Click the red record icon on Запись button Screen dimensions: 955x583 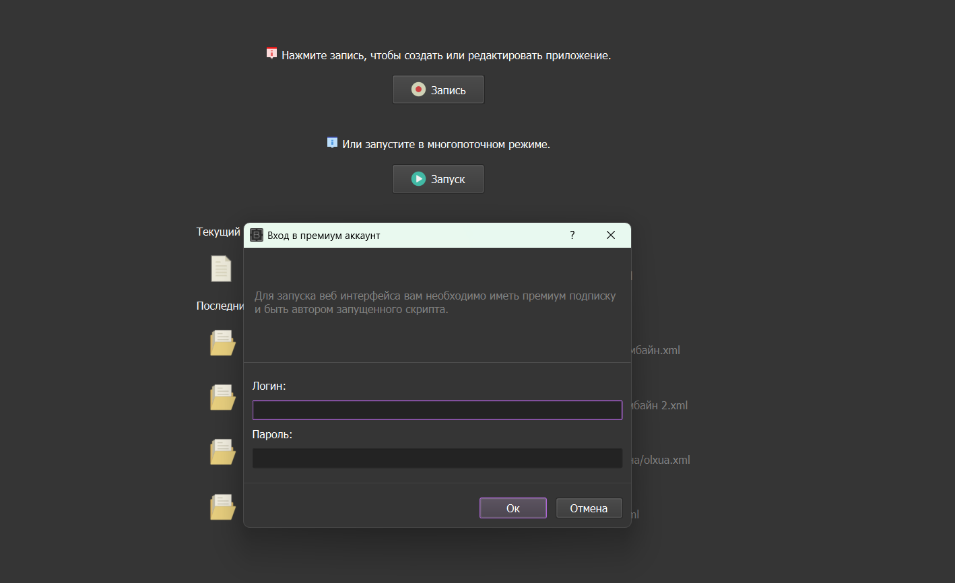tap(418, 88)
